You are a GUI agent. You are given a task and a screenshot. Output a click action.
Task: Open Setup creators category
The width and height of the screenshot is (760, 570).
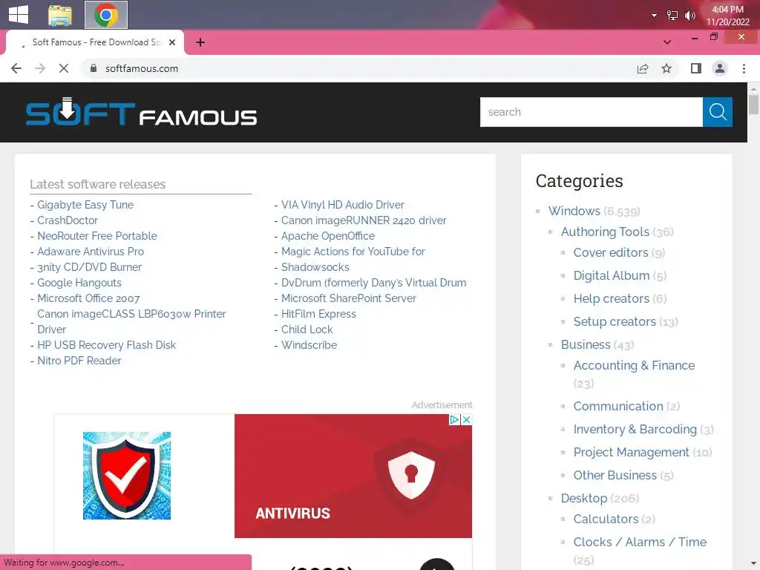(x=615, y=321)
